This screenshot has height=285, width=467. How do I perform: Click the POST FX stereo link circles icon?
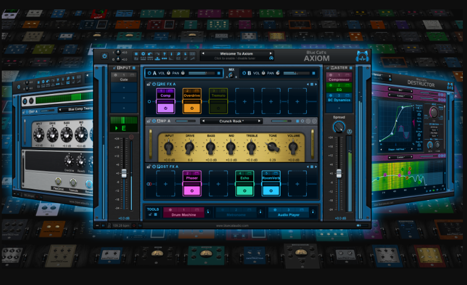click(x=149, y=184)
